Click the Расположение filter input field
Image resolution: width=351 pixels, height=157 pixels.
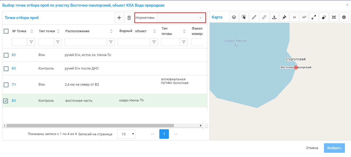[x=86, y=42]
